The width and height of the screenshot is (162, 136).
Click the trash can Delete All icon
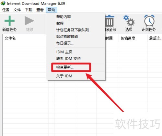(x=110, y=21)
